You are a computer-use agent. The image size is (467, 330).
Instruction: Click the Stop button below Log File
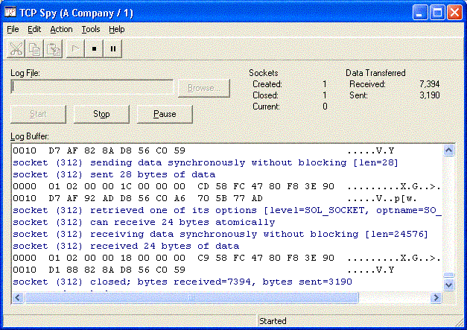click(101, 114)
